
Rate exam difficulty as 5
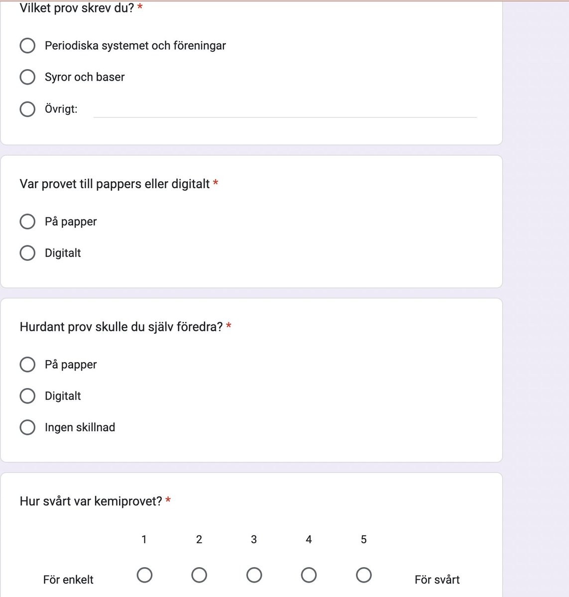pyautogui.click(x=364, y=575)
